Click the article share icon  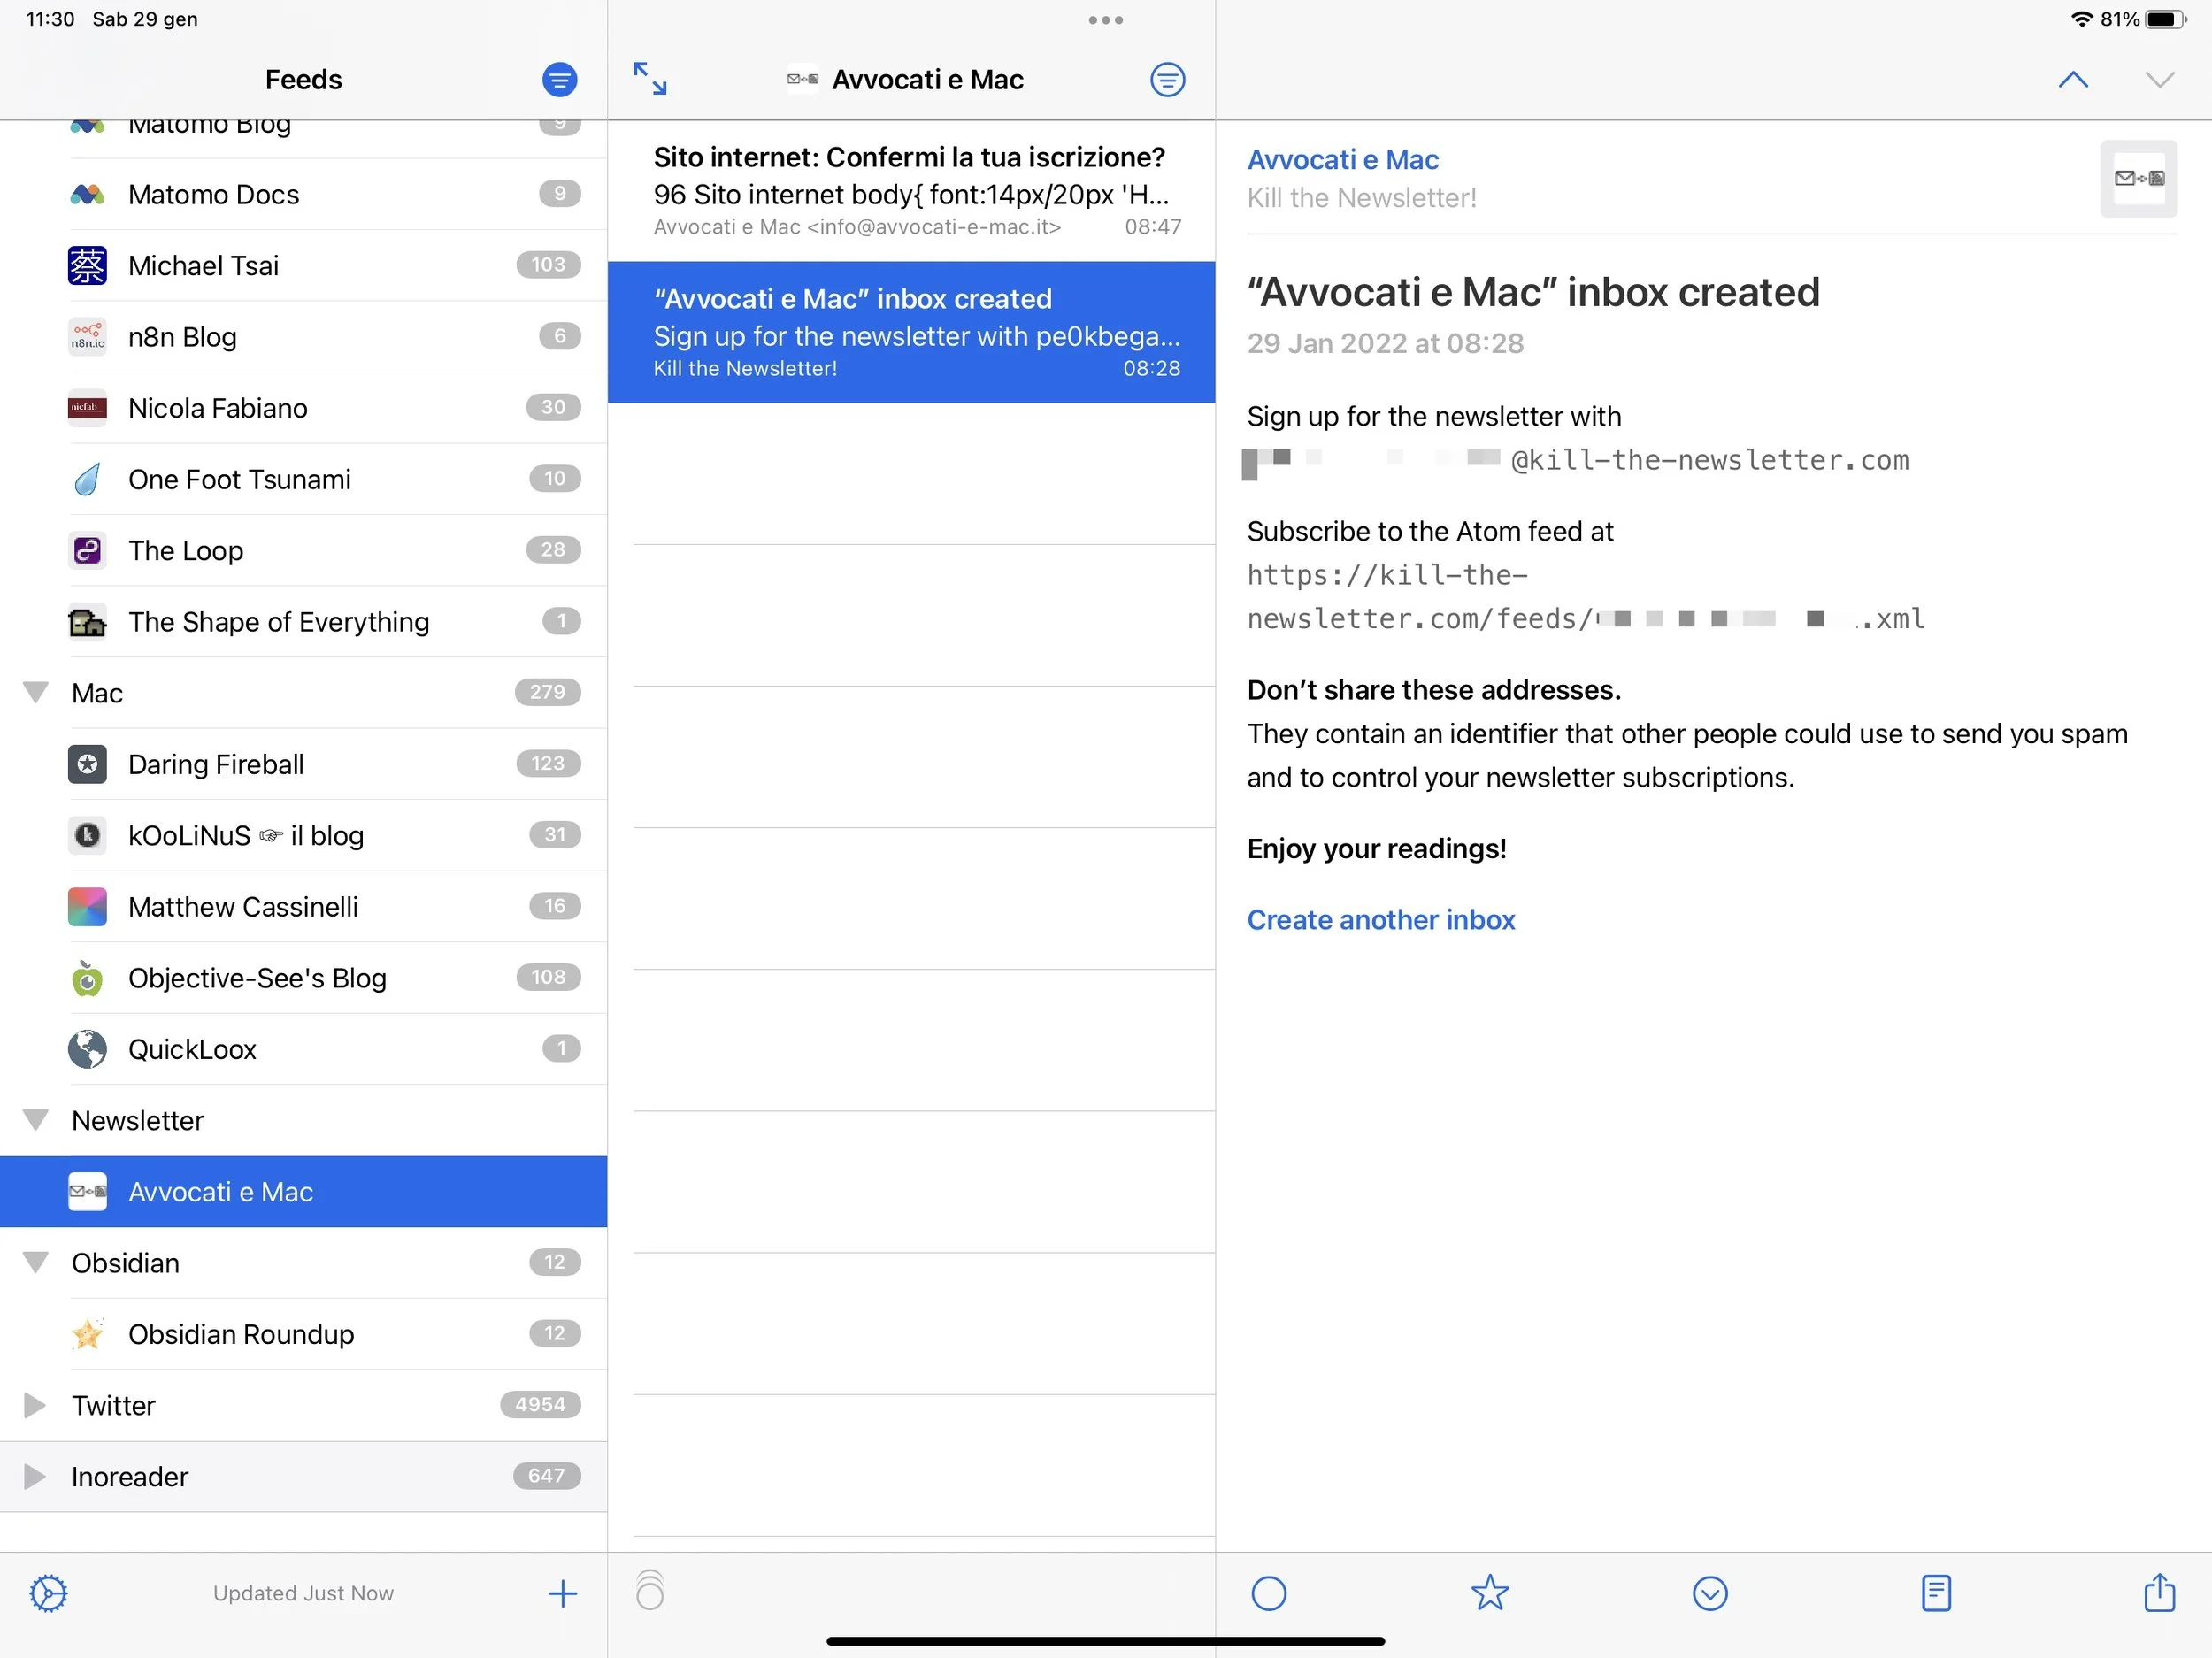coord(2159,1593)
